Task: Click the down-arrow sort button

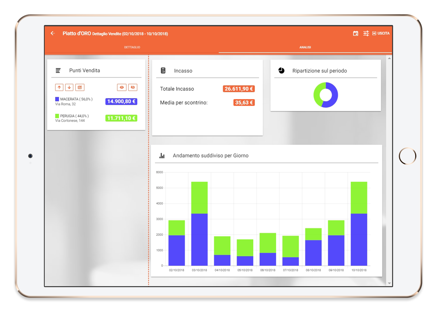Action: point(69,87)
